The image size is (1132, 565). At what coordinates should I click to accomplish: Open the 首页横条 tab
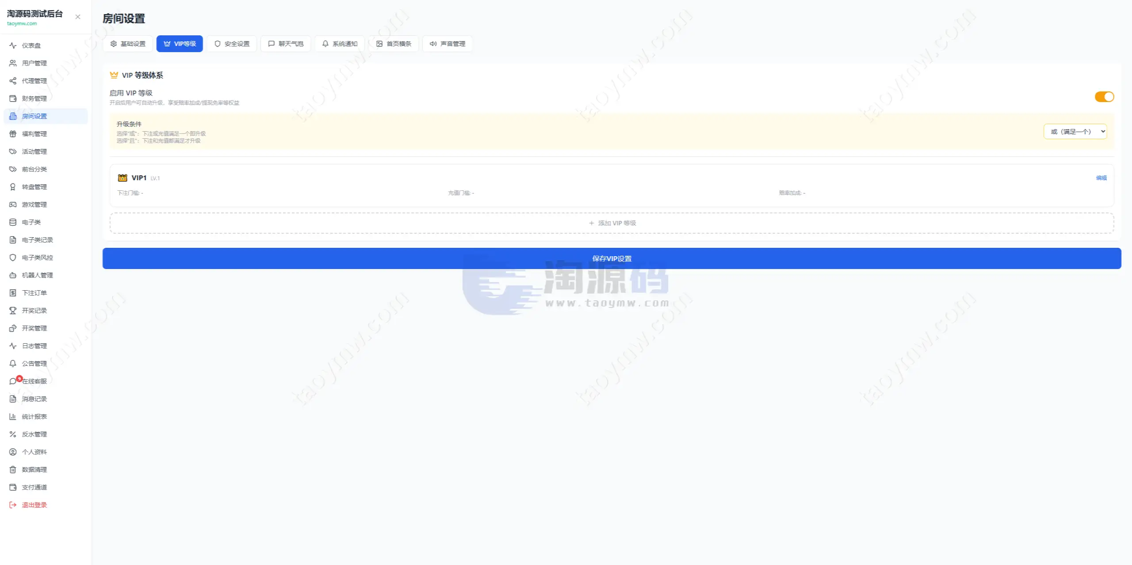tap(394, 44)
